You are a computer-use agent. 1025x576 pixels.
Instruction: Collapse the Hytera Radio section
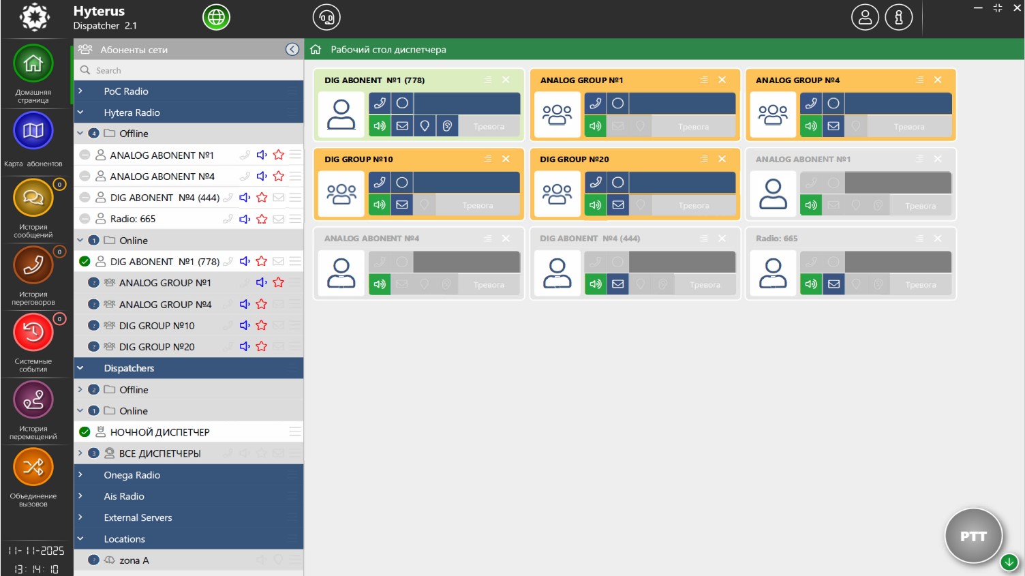80,112
